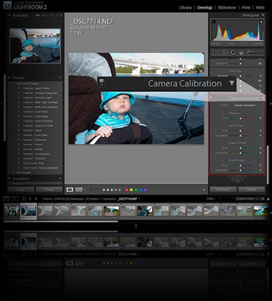Click the Reset button
Image resolution: width=272 pixels, height=301 pixels.
[x=251, y=189]
